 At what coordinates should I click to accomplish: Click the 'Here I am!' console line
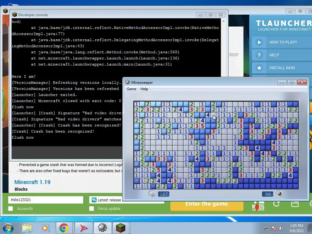[24, 76]
